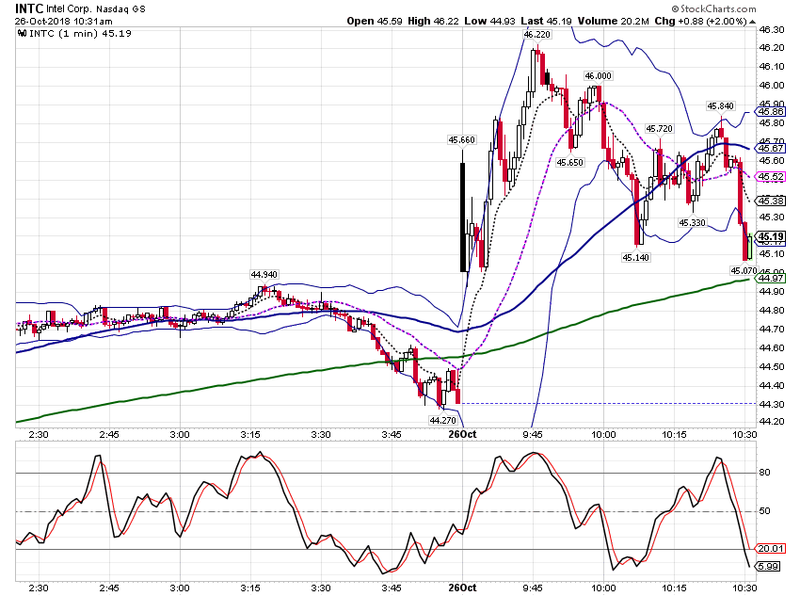The width and height of the screenshot is (800, 596).
Task: Click the 46.000 peak price label
Action: pyautogui.click(x=598, y=76)
